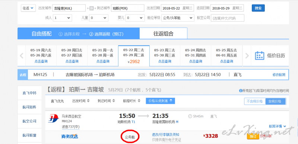
Task: Click the info icon beside local time note
Action: click(240, 91)
